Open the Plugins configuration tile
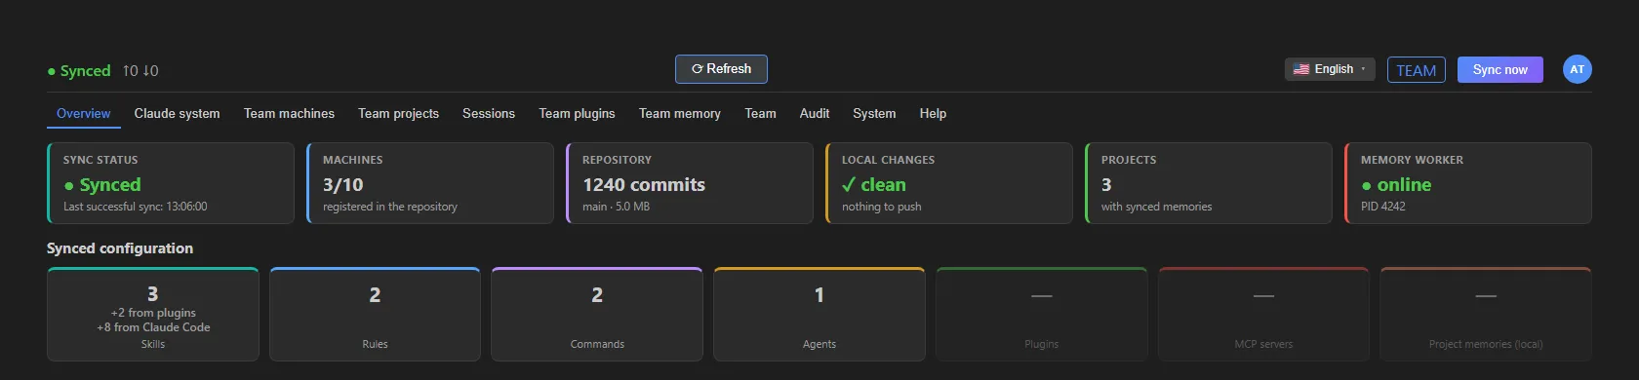 tap(1042, 314)
